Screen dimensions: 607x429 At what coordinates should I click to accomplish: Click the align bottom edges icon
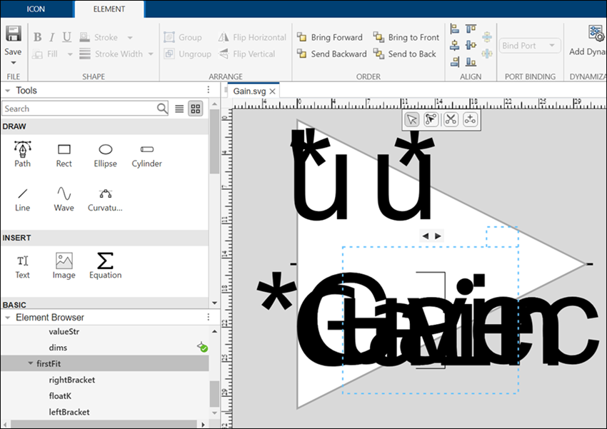(471, 61)
